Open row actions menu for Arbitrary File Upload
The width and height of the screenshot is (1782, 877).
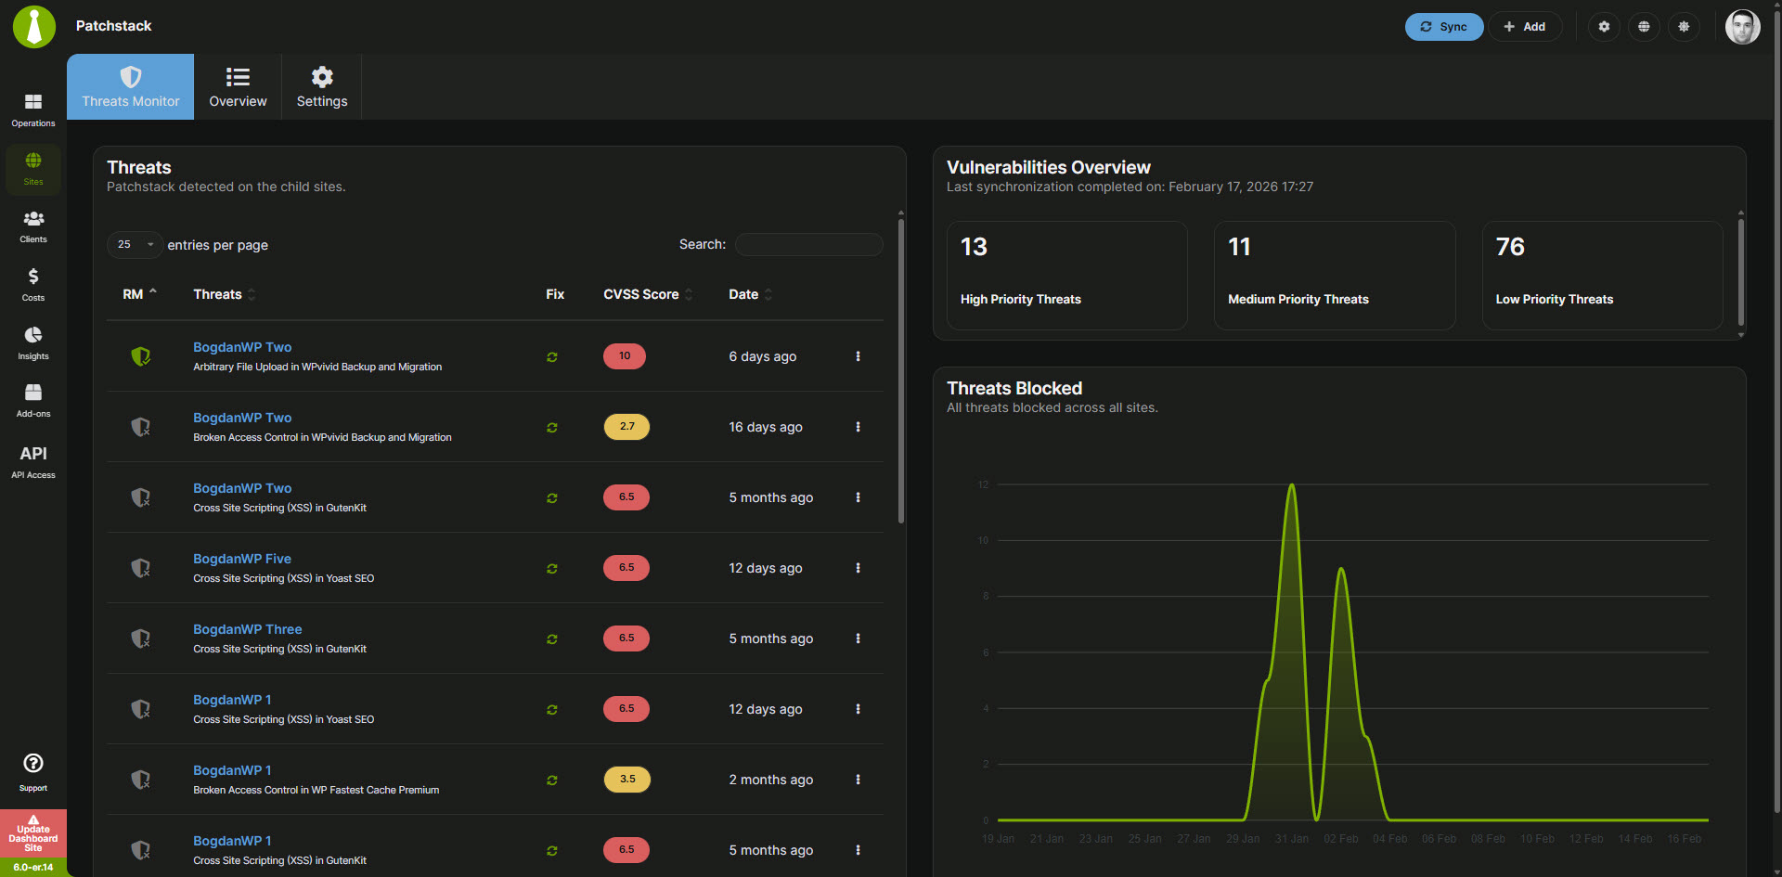click(858, 356)
